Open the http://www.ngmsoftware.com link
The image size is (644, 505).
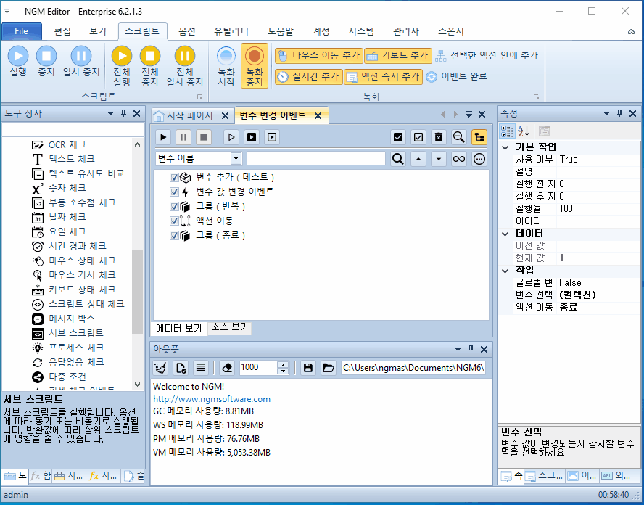click(x=212, y=399)
